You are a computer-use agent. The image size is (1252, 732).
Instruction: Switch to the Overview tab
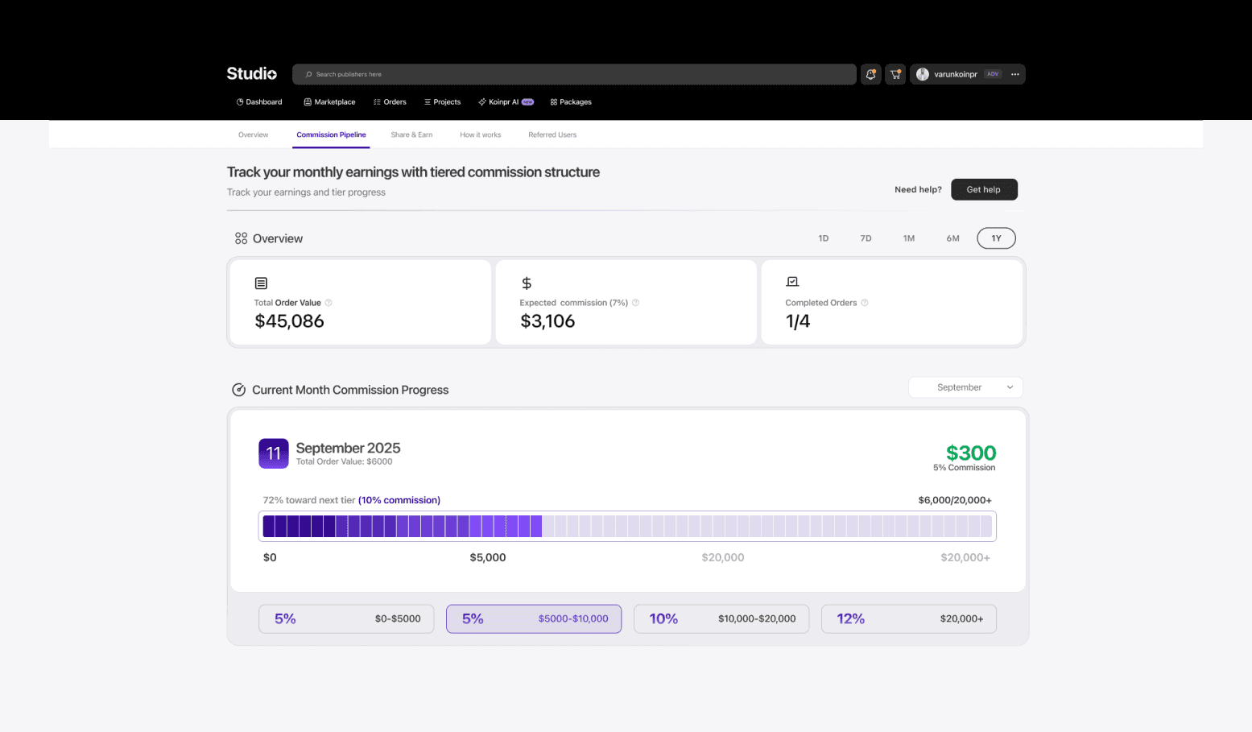(x=253, y=134)
